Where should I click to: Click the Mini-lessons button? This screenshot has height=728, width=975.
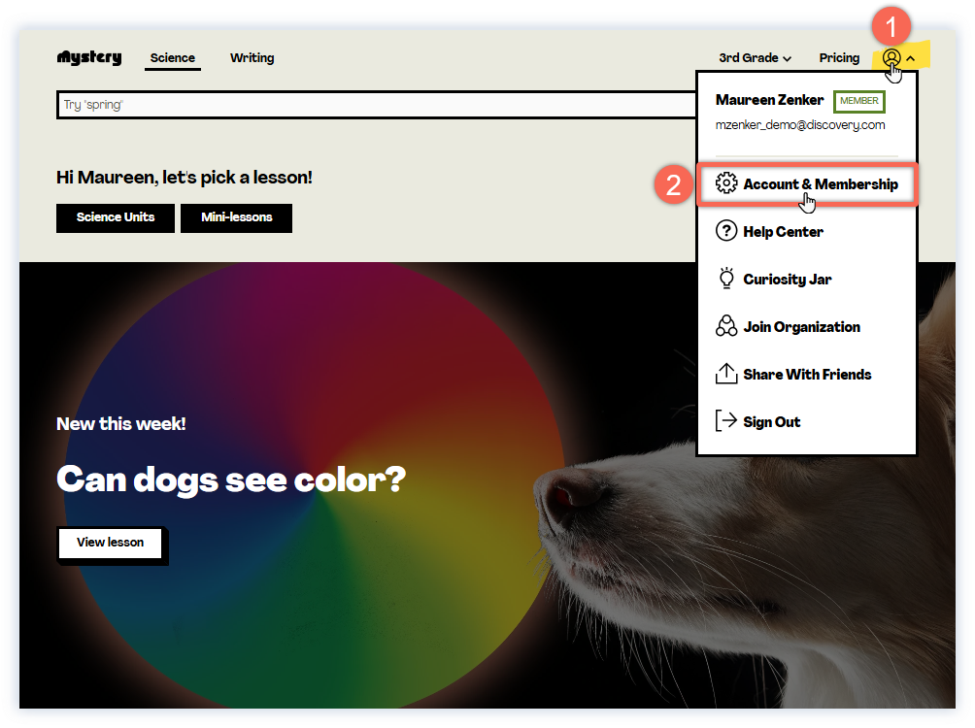236,217
